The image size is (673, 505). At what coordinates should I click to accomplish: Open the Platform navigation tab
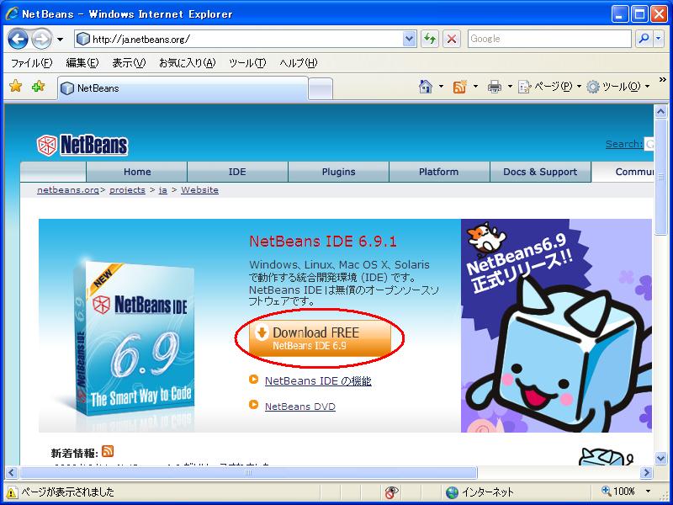pyautogui.click(x=438, y=172)
